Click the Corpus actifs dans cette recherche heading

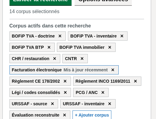click(x=50, y=26)
